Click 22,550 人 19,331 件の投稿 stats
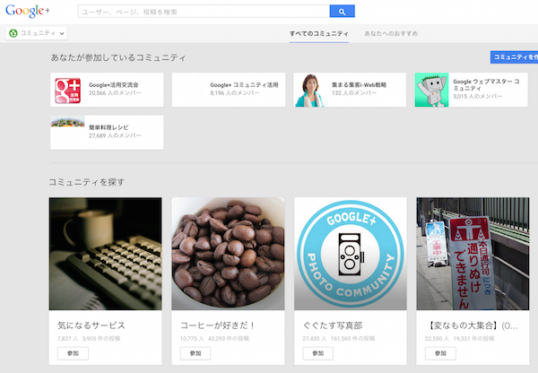 click(x=459, y=339)
